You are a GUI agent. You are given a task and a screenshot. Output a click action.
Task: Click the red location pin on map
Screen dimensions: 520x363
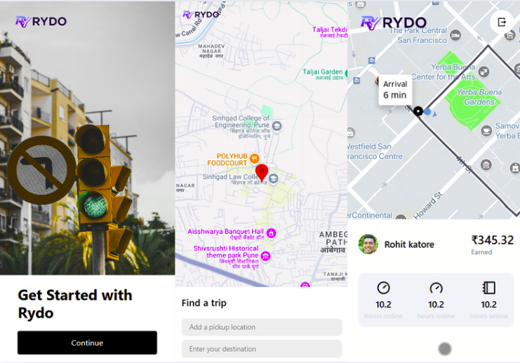click(262, 173)
